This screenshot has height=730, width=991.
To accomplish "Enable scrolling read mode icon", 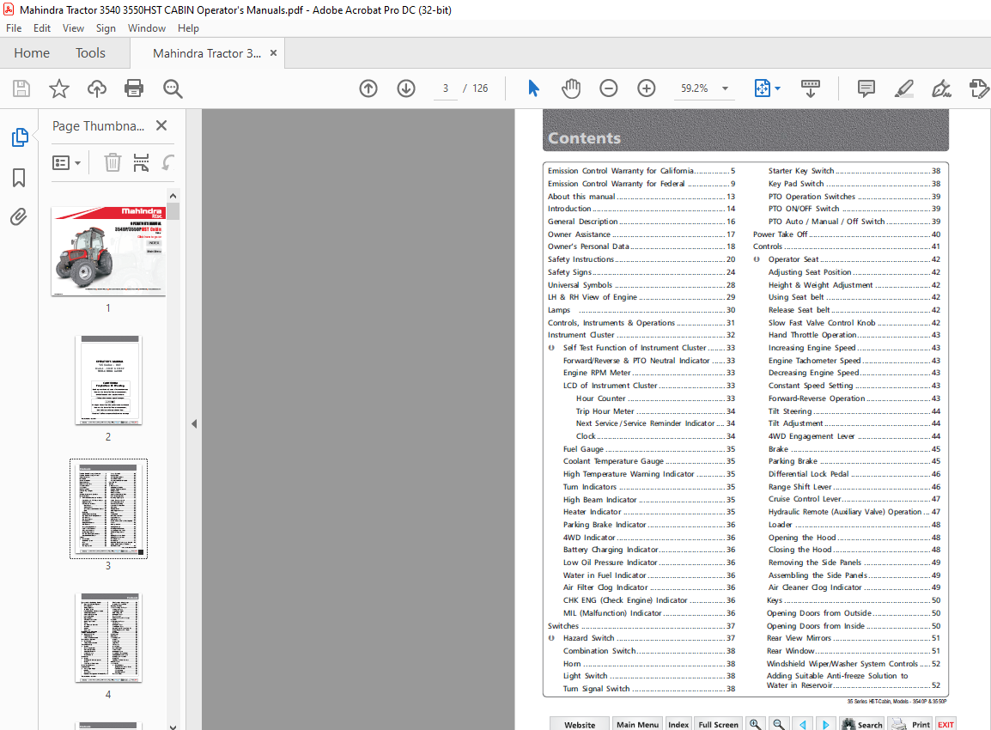I will (811, 88).
